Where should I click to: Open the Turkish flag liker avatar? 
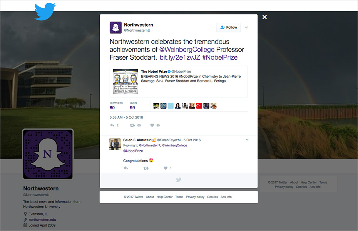tap(199, 106)
